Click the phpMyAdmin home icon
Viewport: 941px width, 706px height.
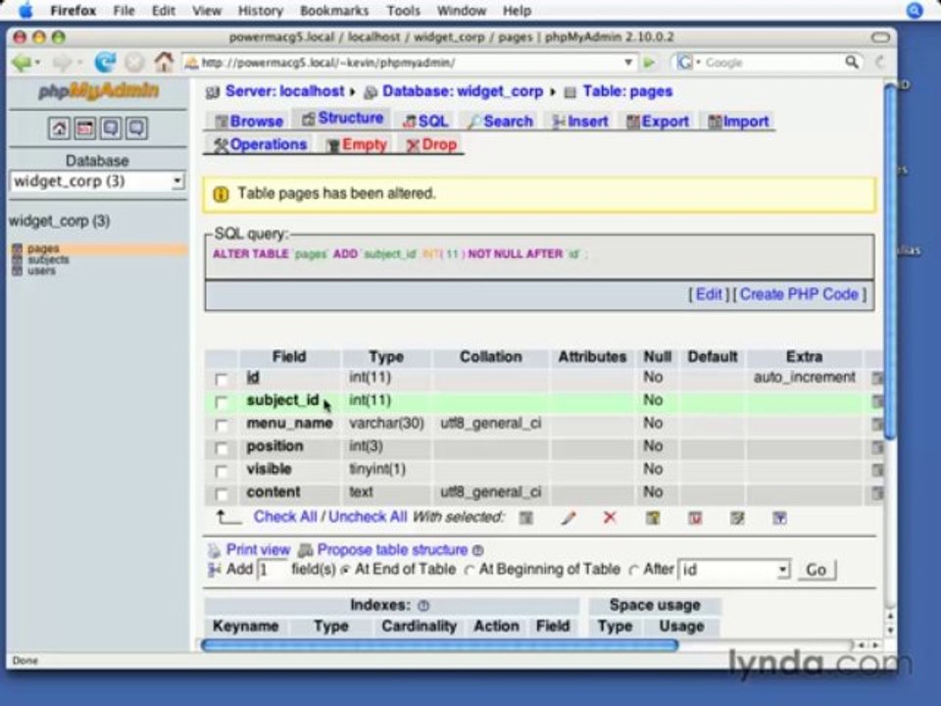(x=59, y=127)
